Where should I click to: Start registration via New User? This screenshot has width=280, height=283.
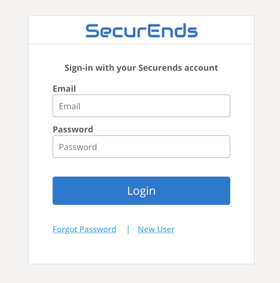point(156,230)
